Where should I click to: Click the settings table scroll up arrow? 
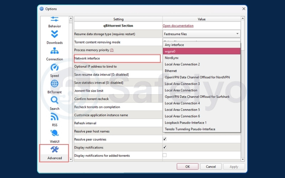click(x=243, y=18)
